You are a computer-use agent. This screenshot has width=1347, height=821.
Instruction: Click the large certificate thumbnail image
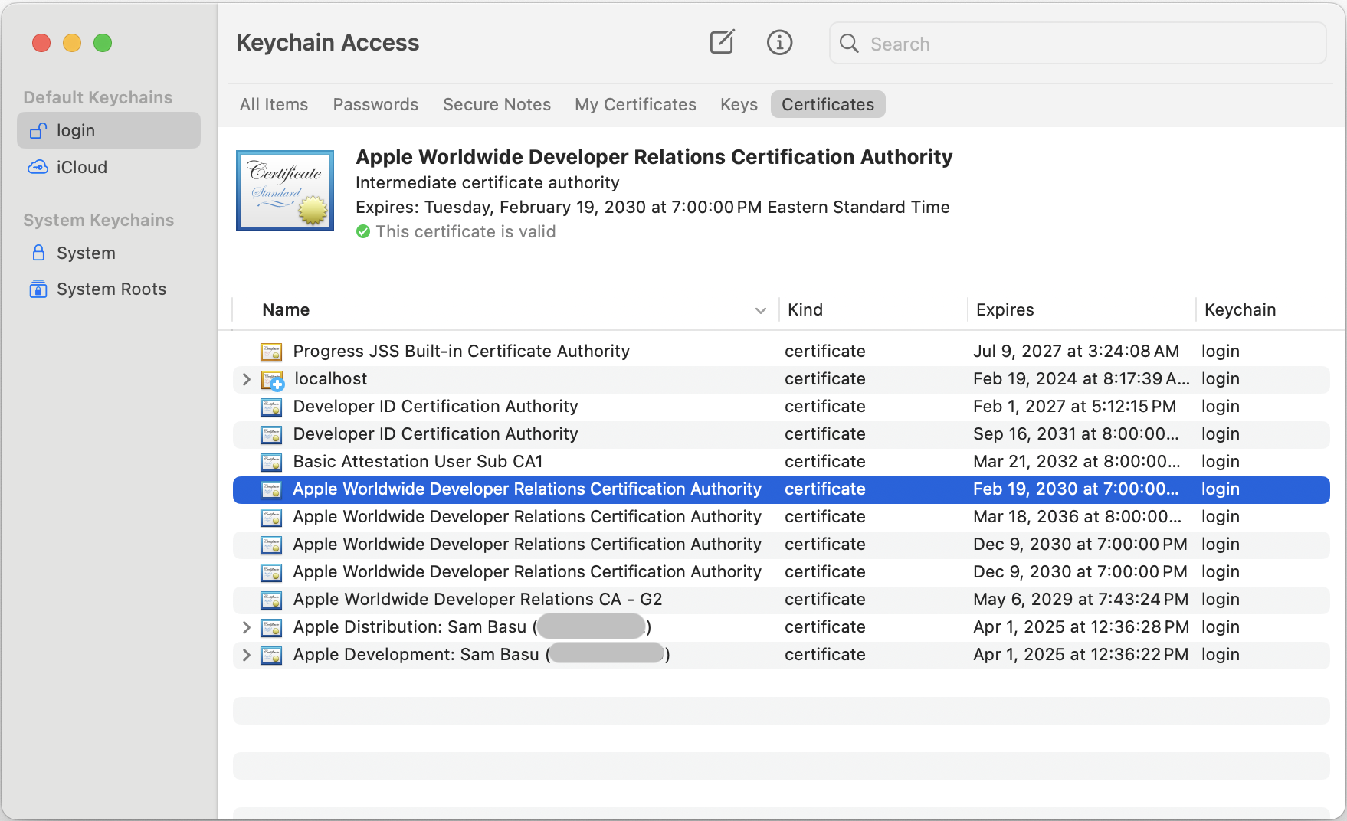285,191
